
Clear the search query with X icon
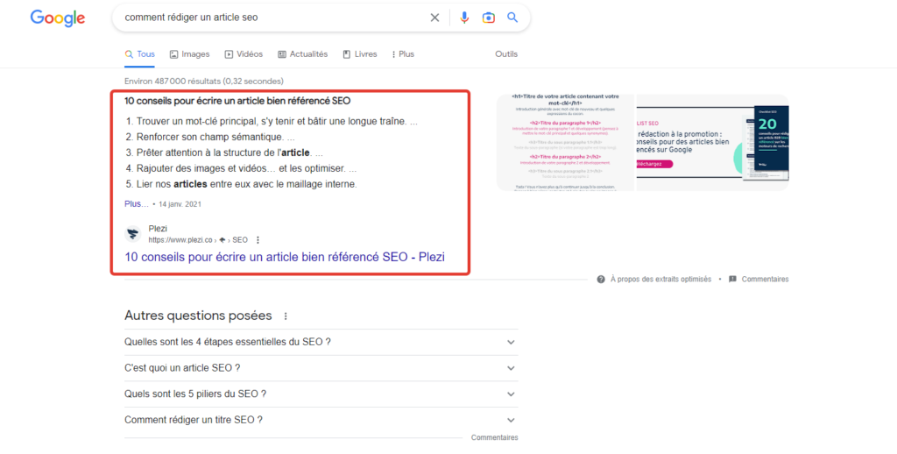point(434,18)
